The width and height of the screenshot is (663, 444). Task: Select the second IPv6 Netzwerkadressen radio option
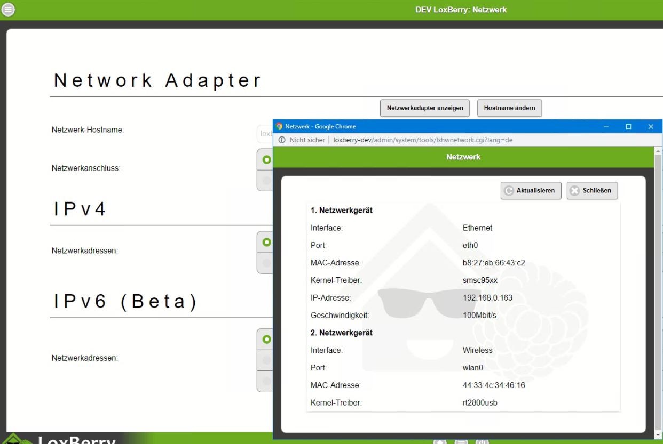pos(266,360)
